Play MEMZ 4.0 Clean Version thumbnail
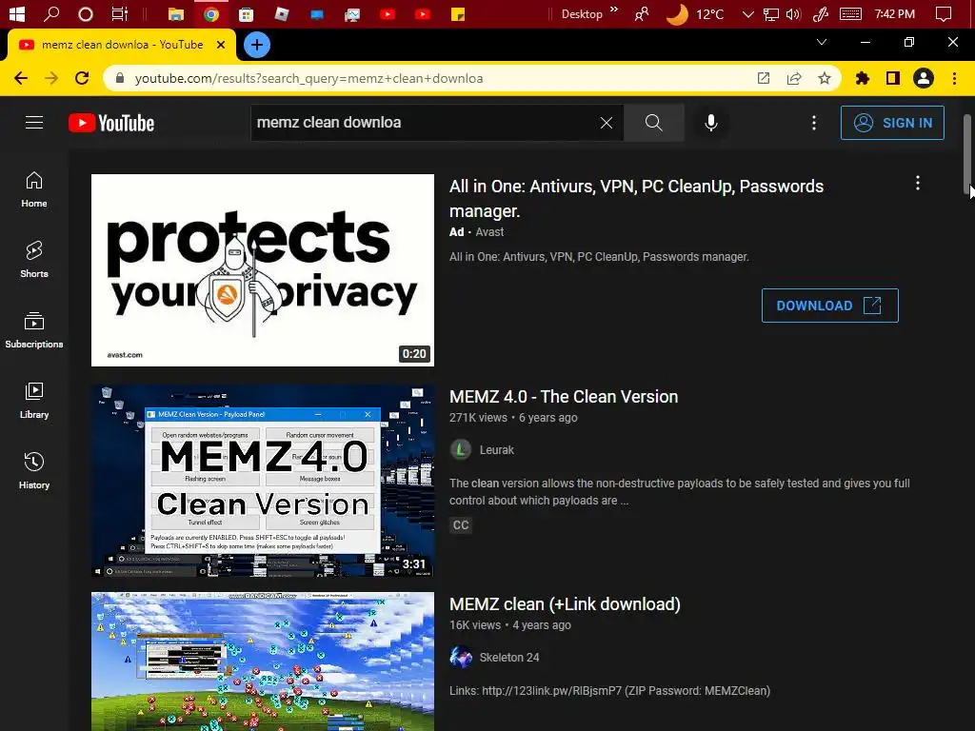The image size is (975, 731). pyautogui.click(x=263, y=481)
